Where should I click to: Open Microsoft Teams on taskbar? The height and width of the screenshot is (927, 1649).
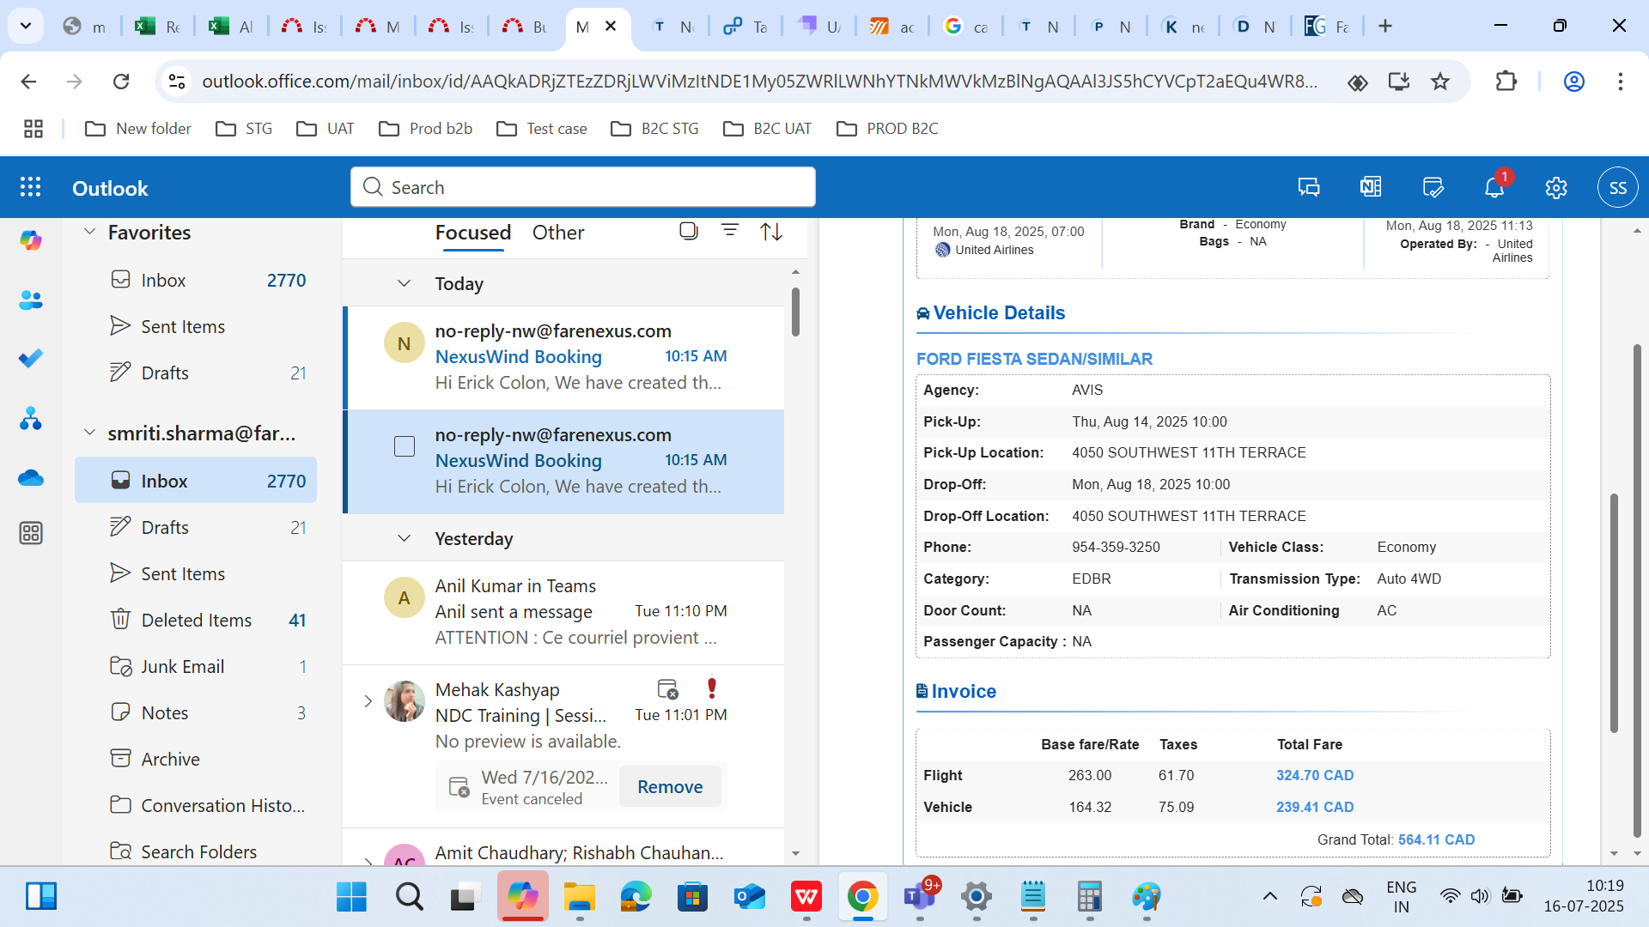click(x=920, y=897)
